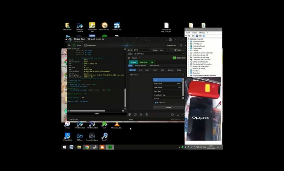Open the Storage dropdown set to Auto
Image resolution: width=284 pixels, height=171 pixels.
(164, 50)
